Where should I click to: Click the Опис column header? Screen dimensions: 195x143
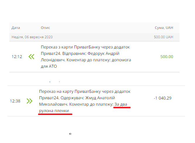pos(45,28)
